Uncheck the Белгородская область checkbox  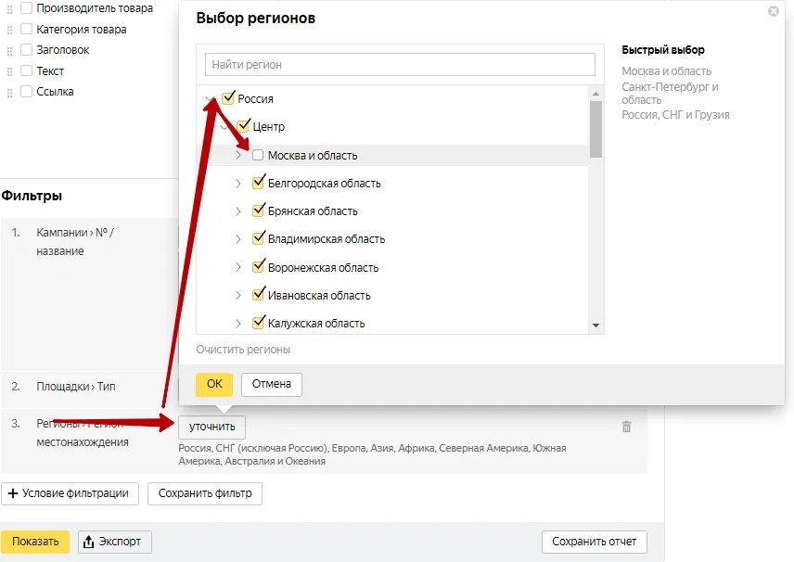259,183
